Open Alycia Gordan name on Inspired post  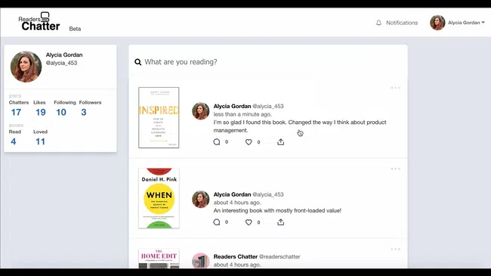(x=232, y=106)
